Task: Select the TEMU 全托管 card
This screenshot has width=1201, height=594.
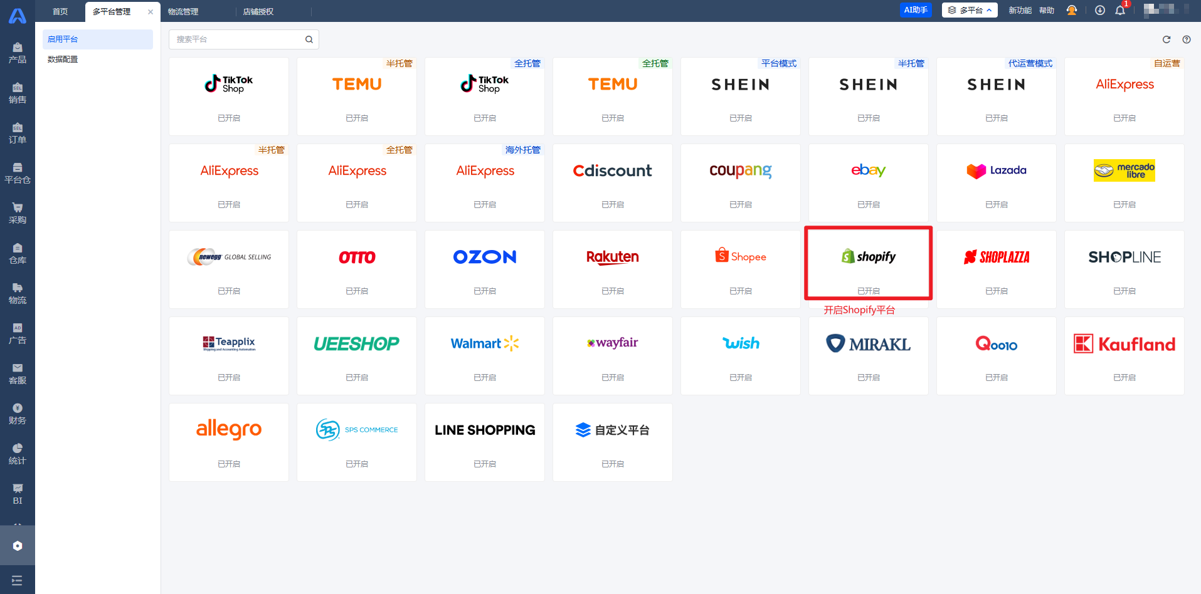Action: [x=613, y=96]
